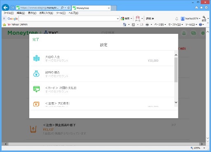This screenshot has height=152, width=211.
Task: Expand the print icon dropdown arrow
Action: (151, 25)
